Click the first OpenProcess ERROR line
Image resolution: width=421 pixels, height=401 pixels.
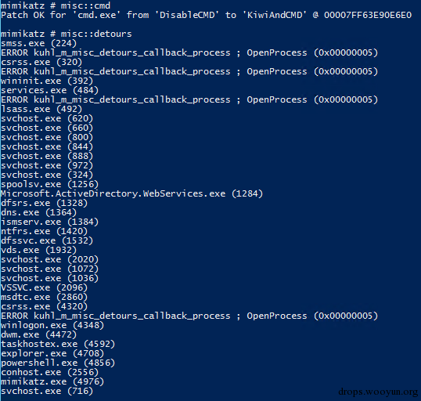pos(189,52)
